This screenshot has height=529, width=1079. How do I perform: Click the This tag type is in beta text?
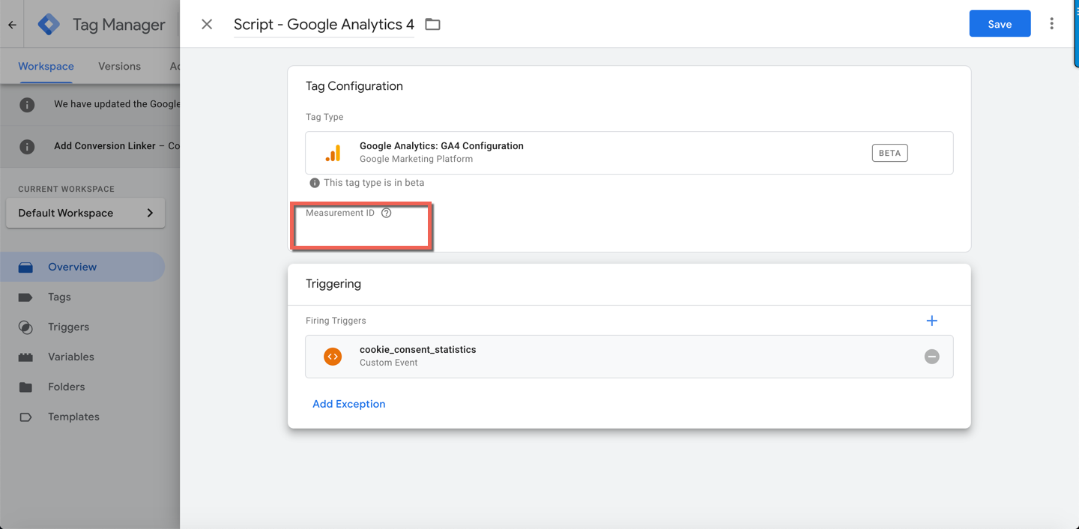click(x=374, y=183)
